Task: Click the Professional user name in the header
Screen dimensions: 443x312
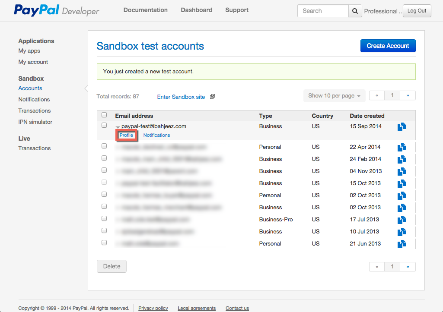Action: coord(382,11)
